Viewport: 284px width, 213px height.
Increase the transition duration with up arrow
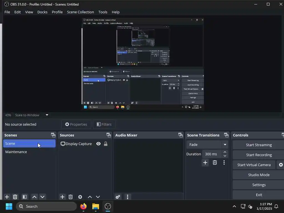[x=225, y=152]
